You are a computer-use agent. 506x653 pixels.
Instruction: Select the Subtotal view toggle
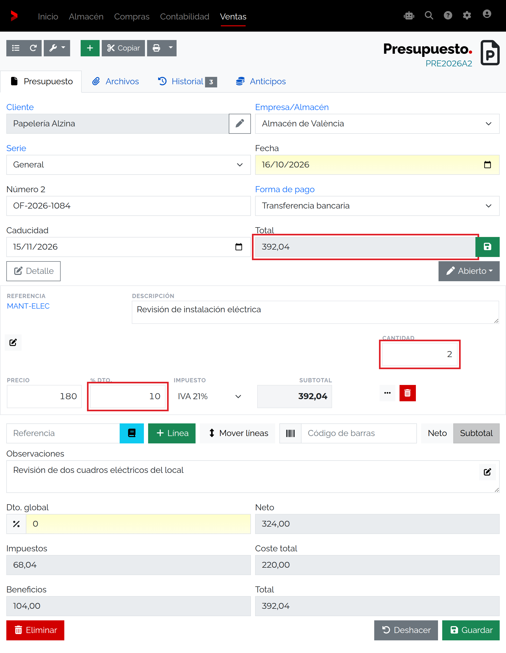point(476,433)
